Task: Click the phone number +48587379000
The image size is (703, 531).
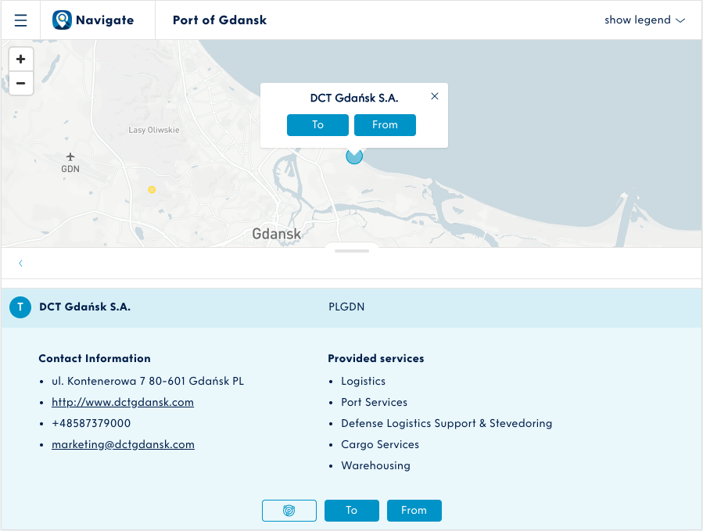Action: pyautogui.click(x=91, y=423)
